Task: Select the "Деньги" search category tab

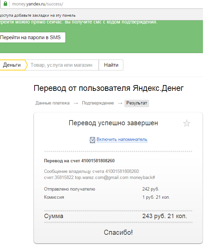Action: click(x=12, y=65)
